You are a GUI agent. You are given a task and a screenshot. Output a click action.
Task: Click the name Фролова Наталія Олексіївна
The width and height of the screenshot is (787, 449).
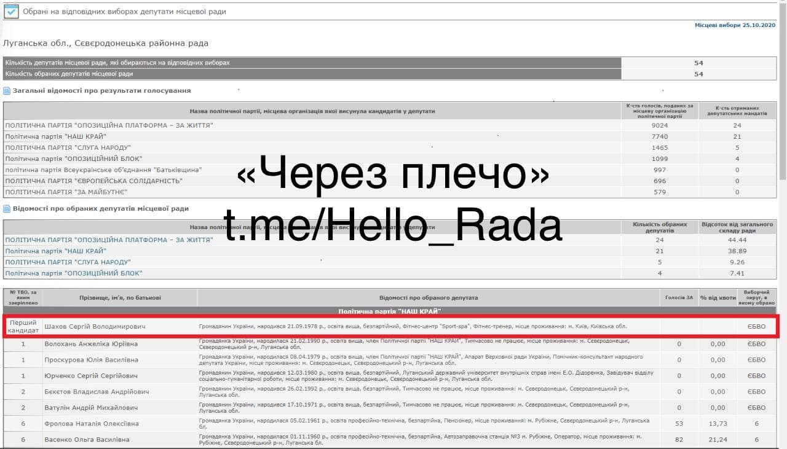point(91,424)
